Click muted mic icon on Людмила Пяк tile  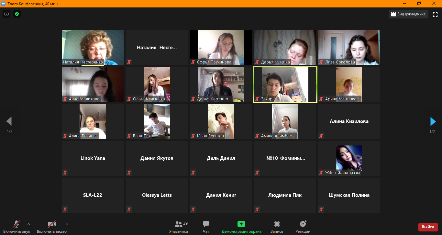tap(258, 210)
